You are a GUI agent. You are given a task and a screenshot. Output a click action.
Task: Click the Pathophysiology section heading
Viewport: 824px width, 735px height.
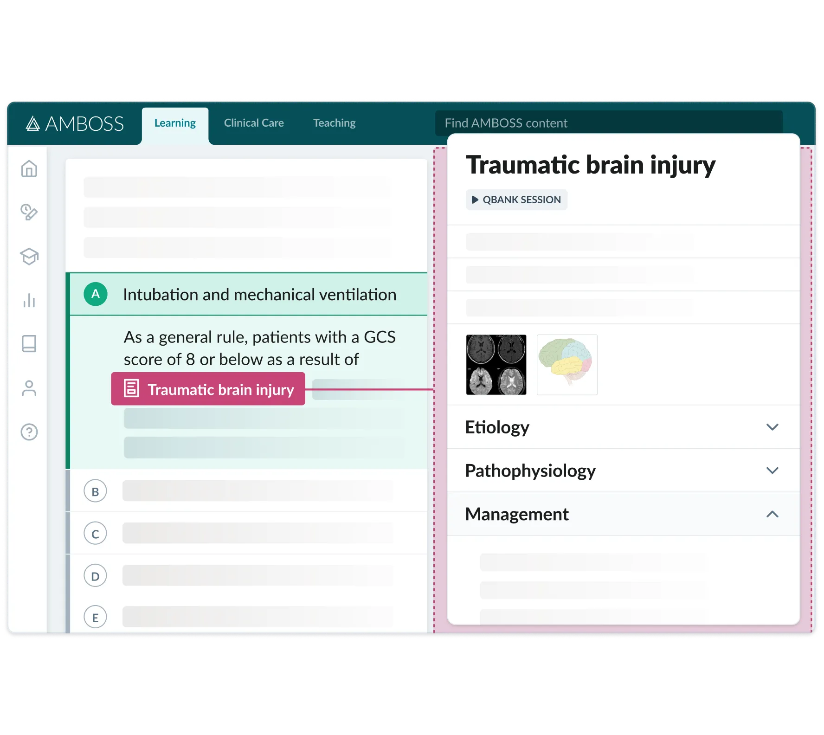530,471
